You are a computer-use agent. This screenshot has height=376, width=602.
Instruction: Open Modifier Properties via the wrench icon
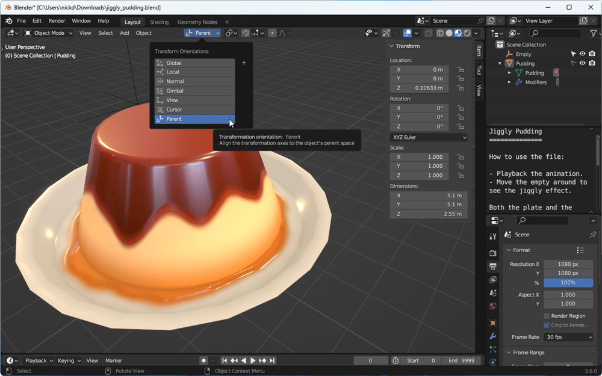(x=493, y=336)
